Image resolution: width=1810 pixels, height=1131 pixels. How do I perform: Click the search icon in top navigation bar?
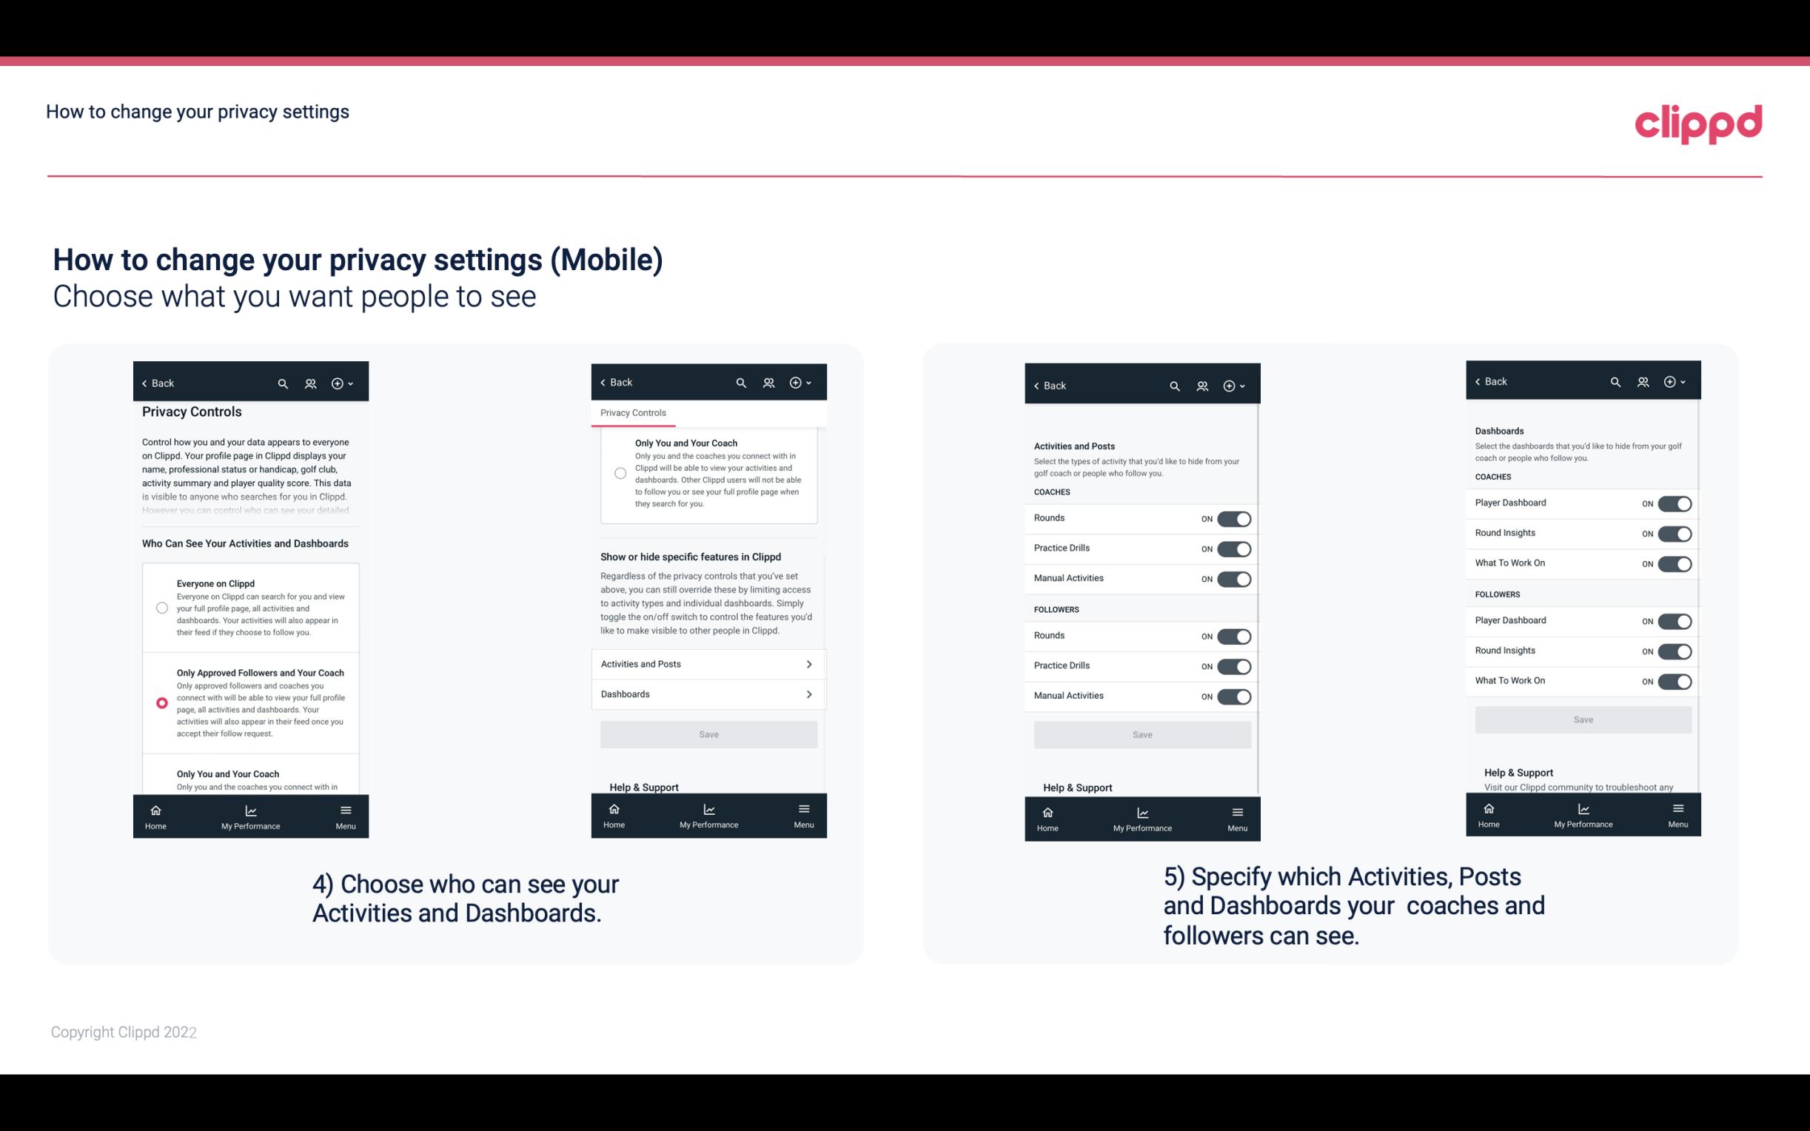(x=281, y=382)
